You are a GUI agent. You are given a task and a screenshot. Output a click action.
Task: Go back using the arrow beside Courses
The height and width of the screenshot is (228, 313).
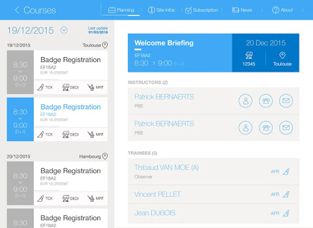(x=17, y=10)
